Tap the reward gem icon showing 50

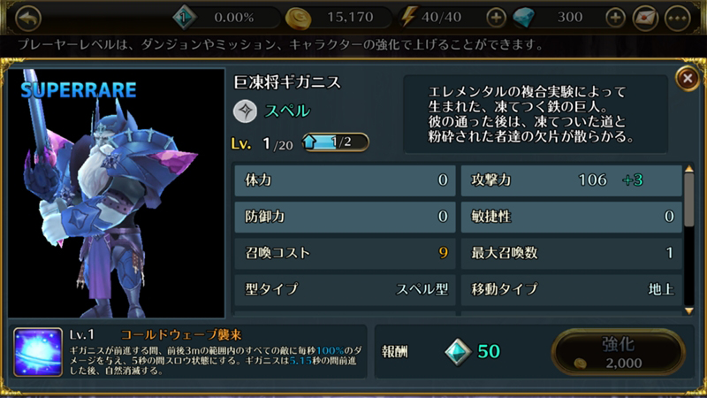(458, 351)
